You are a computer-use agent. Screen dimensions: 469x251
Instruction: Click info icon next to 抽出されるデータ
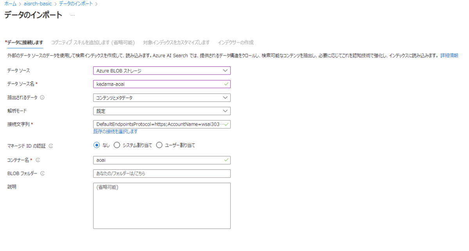(x=42, y=98)
